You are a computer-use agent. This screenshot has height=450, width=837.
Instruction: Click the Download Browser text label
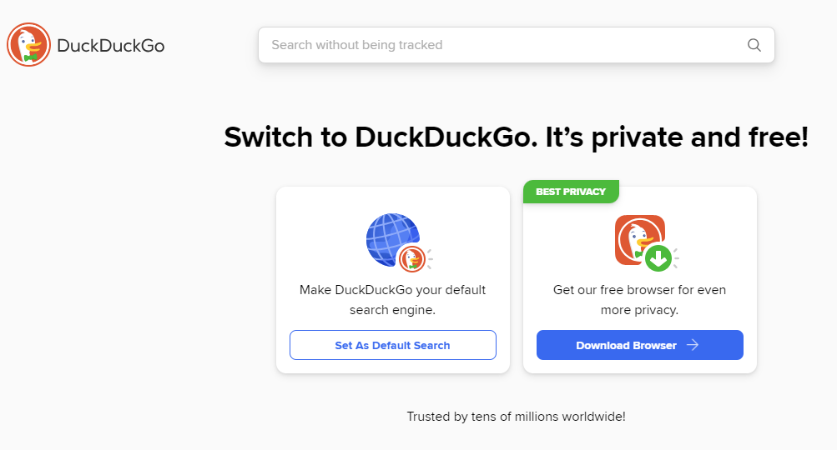[x=626, y=346]
